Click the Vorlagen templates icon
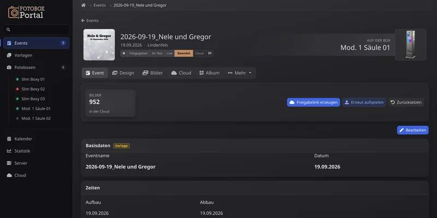The image size is (437, 218). click(9, 56)
